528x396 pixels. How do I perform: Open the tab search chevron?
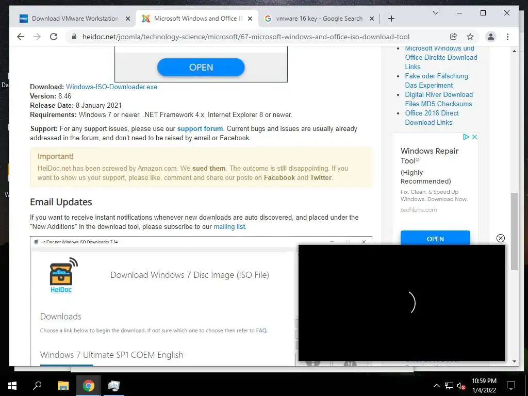click(x=435, y=13)
